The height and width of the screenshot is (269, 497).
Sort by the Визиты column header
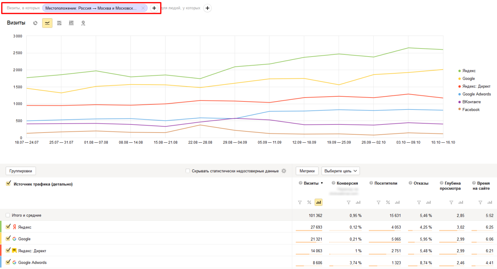[x=311, y=183]
